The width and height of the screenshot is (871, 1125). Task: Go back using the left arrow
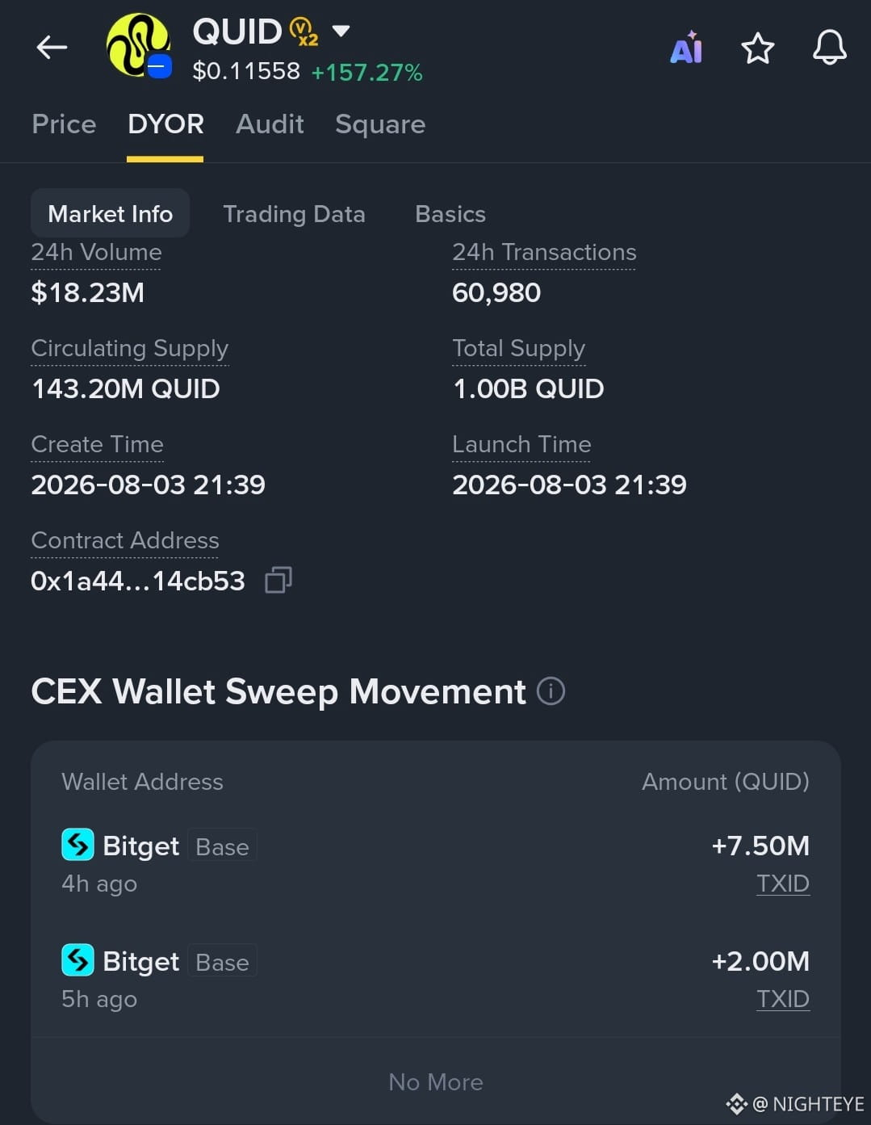[x=52, y=48]
